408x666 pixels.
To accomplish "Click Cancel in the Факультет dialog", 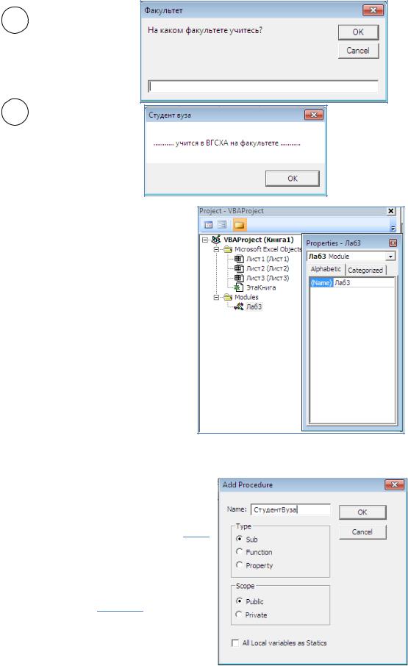I will tap(358, 51).
